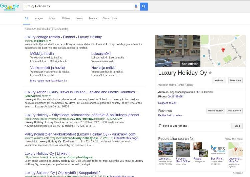Open Luxury Holiday Oy LinkedIn result
Viewport: 250px width, 177px height.
pos(48,153)
